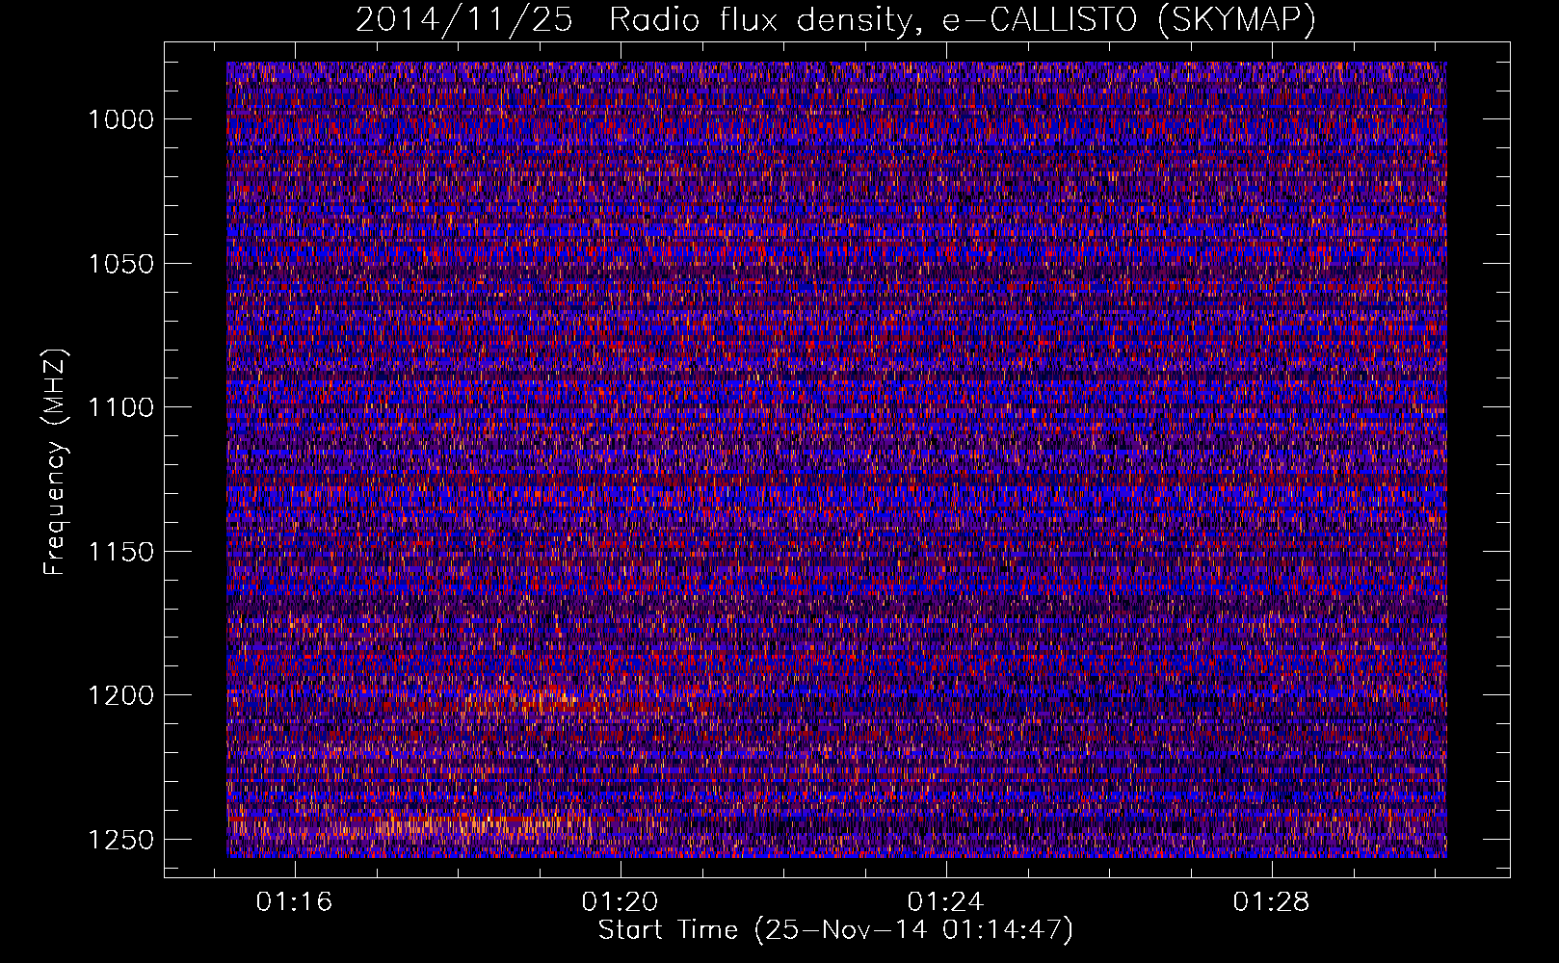Click the 01:28 time tick label
1559x963 pixels.
click(x=1272, y=901)
